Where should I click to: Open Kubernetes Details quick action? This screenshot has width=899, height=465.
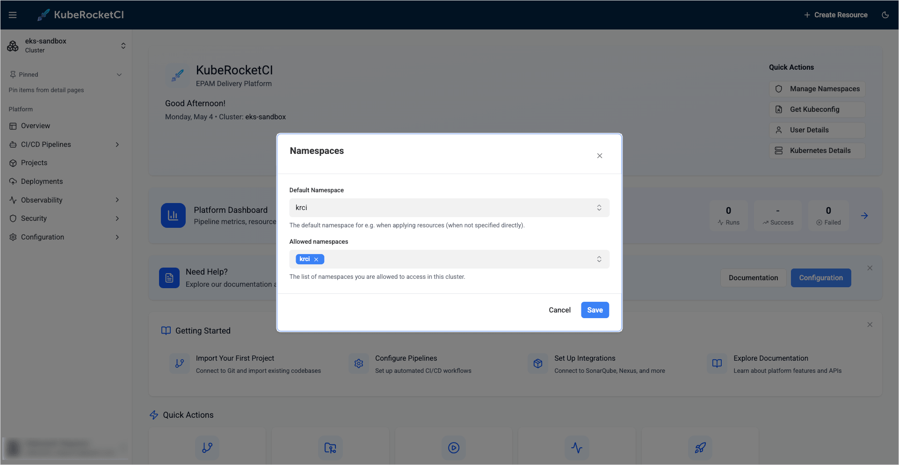[x=817, y=151]
